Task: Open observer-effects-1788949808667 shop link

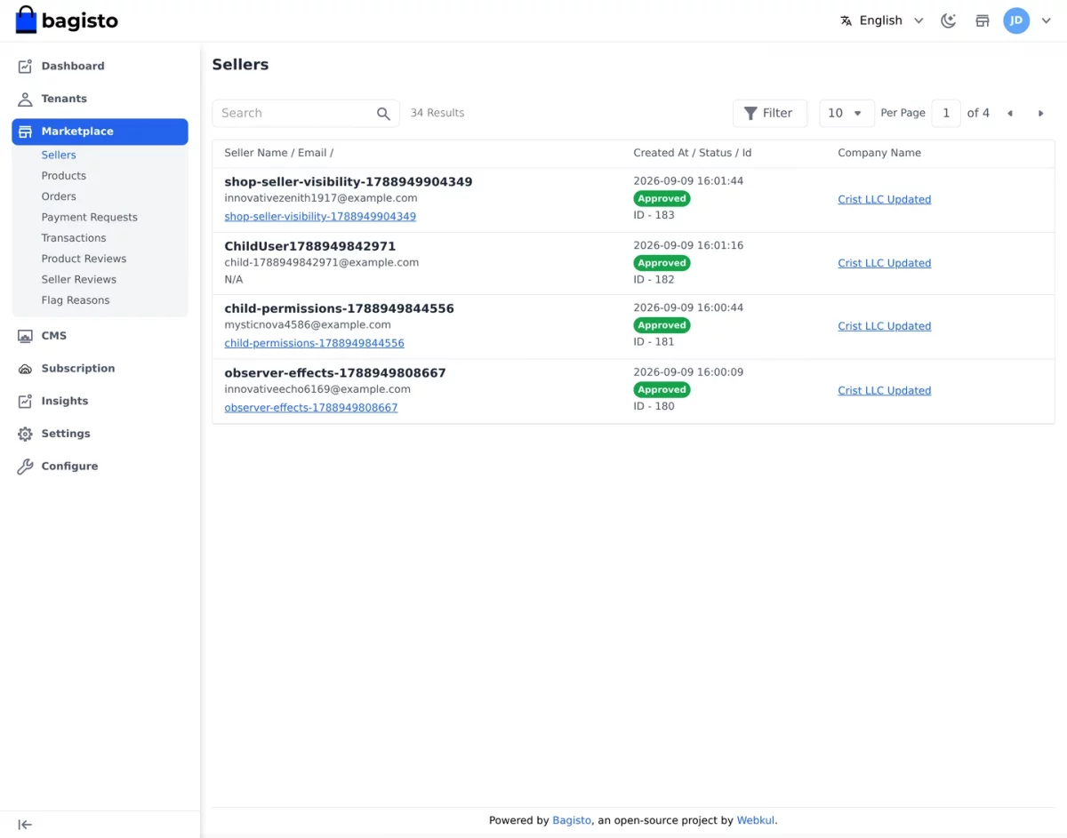Action: pyautogui.click(x=311, y=408)
